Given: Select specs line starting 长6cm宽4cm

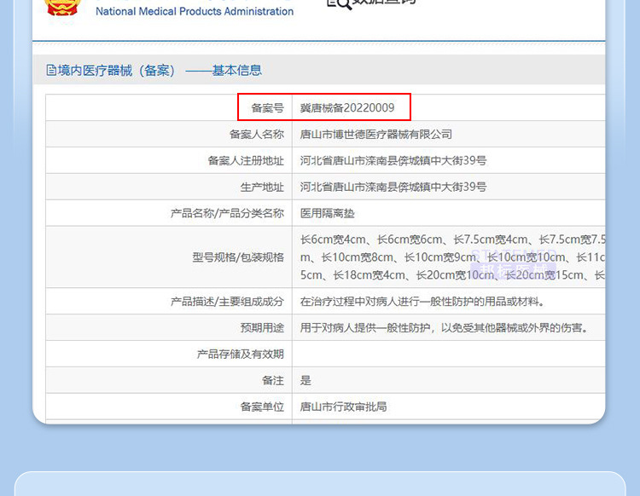Looking at the screenshot, I should 452,239.
